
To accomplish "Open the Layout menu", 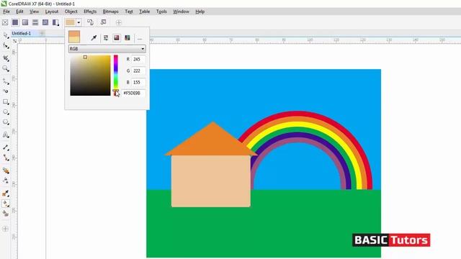I will click(52, 12).
